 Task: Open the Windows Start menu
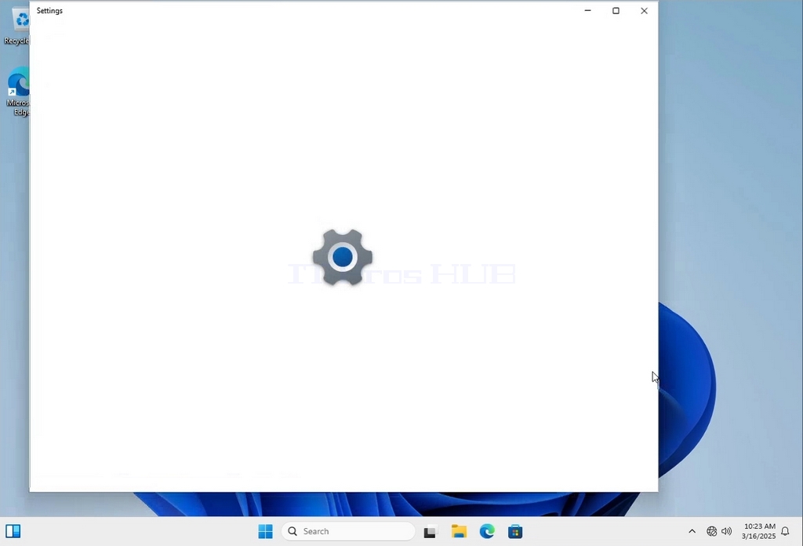pos(265,531)
